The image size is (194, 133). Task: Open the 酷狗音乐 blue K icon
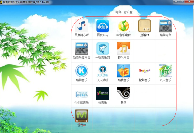pos(82,71)
